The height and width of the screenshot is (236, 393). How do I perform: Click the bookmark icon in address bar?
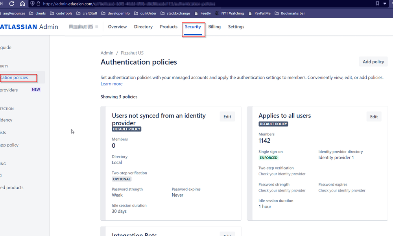point(377,4)
